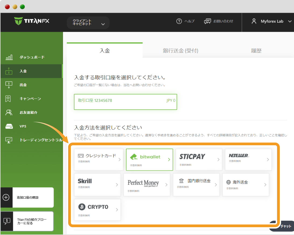Open the CRYPTO option chevron

(x=117, y=210)
